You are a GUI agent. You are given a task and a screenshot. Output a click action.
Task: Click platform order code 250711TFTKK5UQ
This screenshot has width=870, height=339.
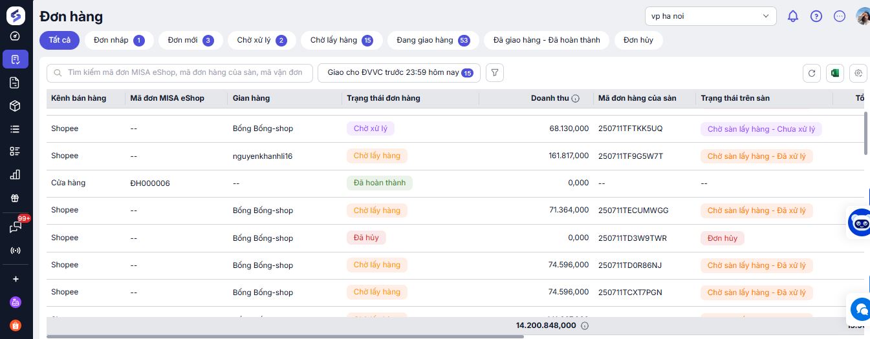tap(631, 128)
